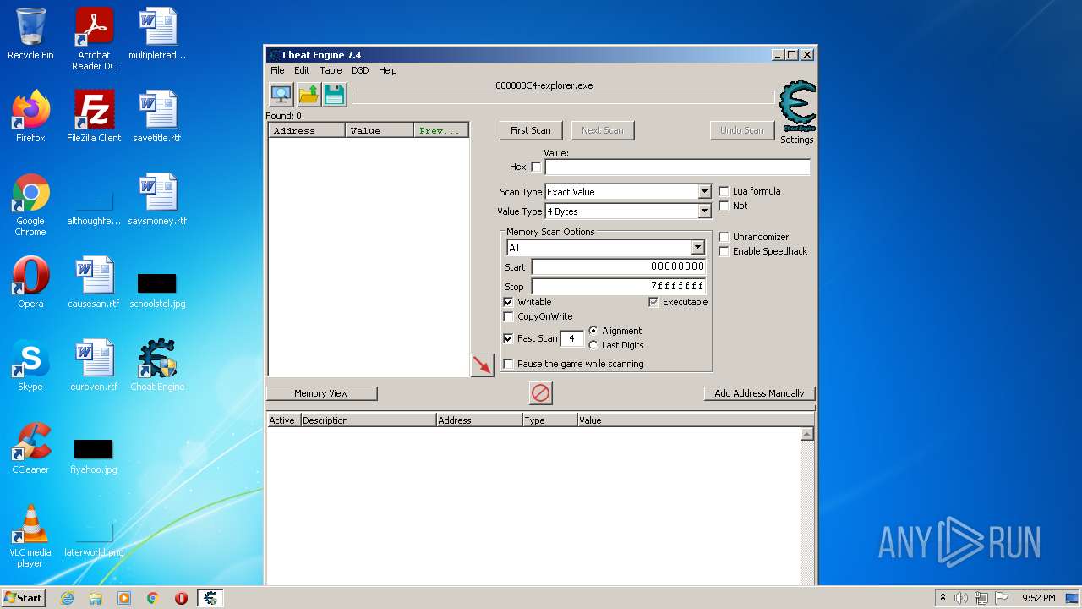The image size is (1082, 609).
Task: Select fiyahoo.jpg file on desktop
Action: 94,456
